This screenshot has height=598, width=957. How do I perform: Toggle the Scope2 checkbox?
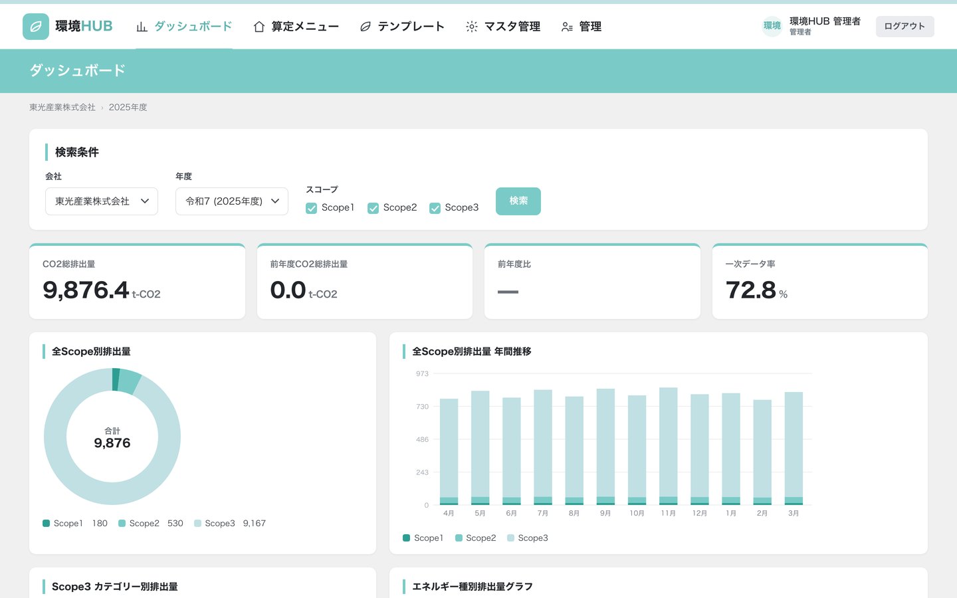[x=373, y=208]
